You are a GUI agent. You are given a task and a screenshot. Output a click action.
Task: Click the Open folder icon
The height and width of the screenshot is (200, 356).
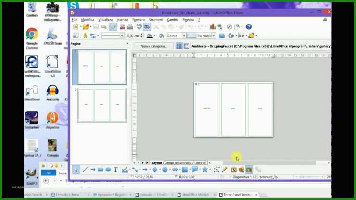click(86, 27)
